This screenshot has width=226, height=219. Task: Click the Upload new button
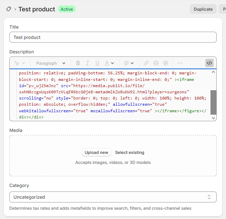click(x=96, y=152)
